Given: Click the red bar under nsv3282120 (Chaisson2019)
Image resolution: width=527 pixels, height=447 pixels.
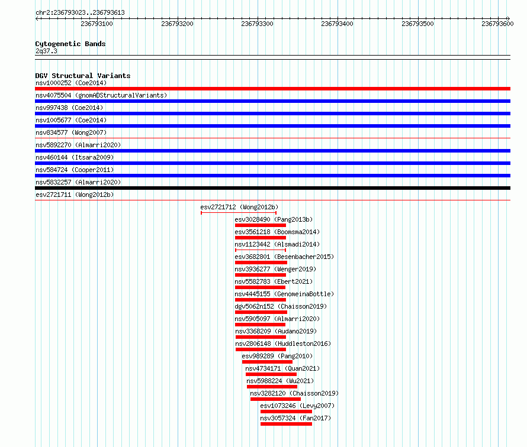Looking at the screenshot, I should point(275,399).
